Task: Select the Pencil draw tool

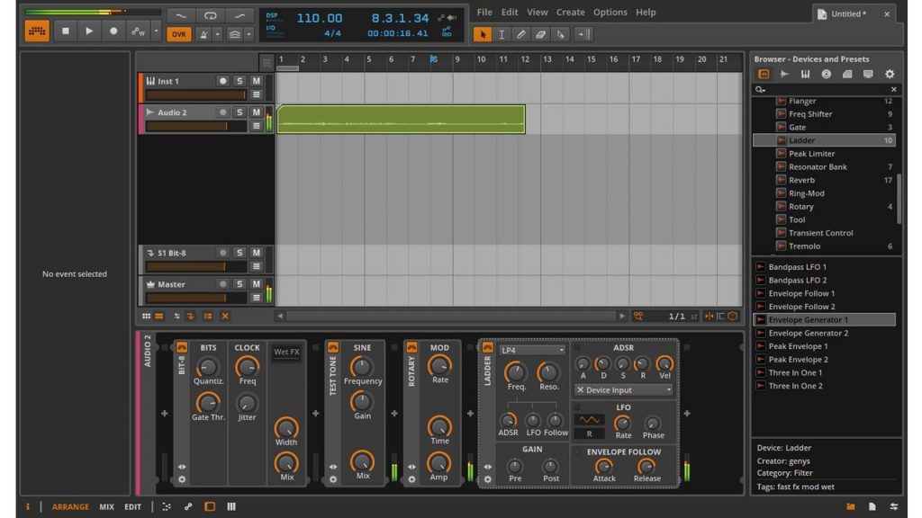Action: click(x=521, y=35)
